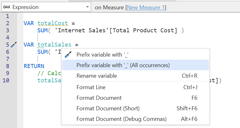This screenshot has height=128, width=240.
Task: Click line number 1 in the gutter
Action: coord(7,16)
